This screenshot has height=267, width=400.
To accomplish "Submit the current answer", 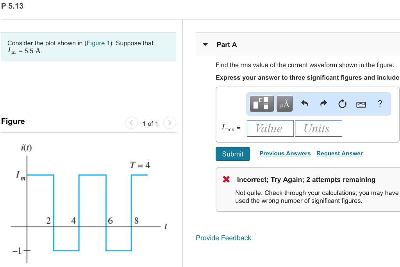I will tap(232, 154).
